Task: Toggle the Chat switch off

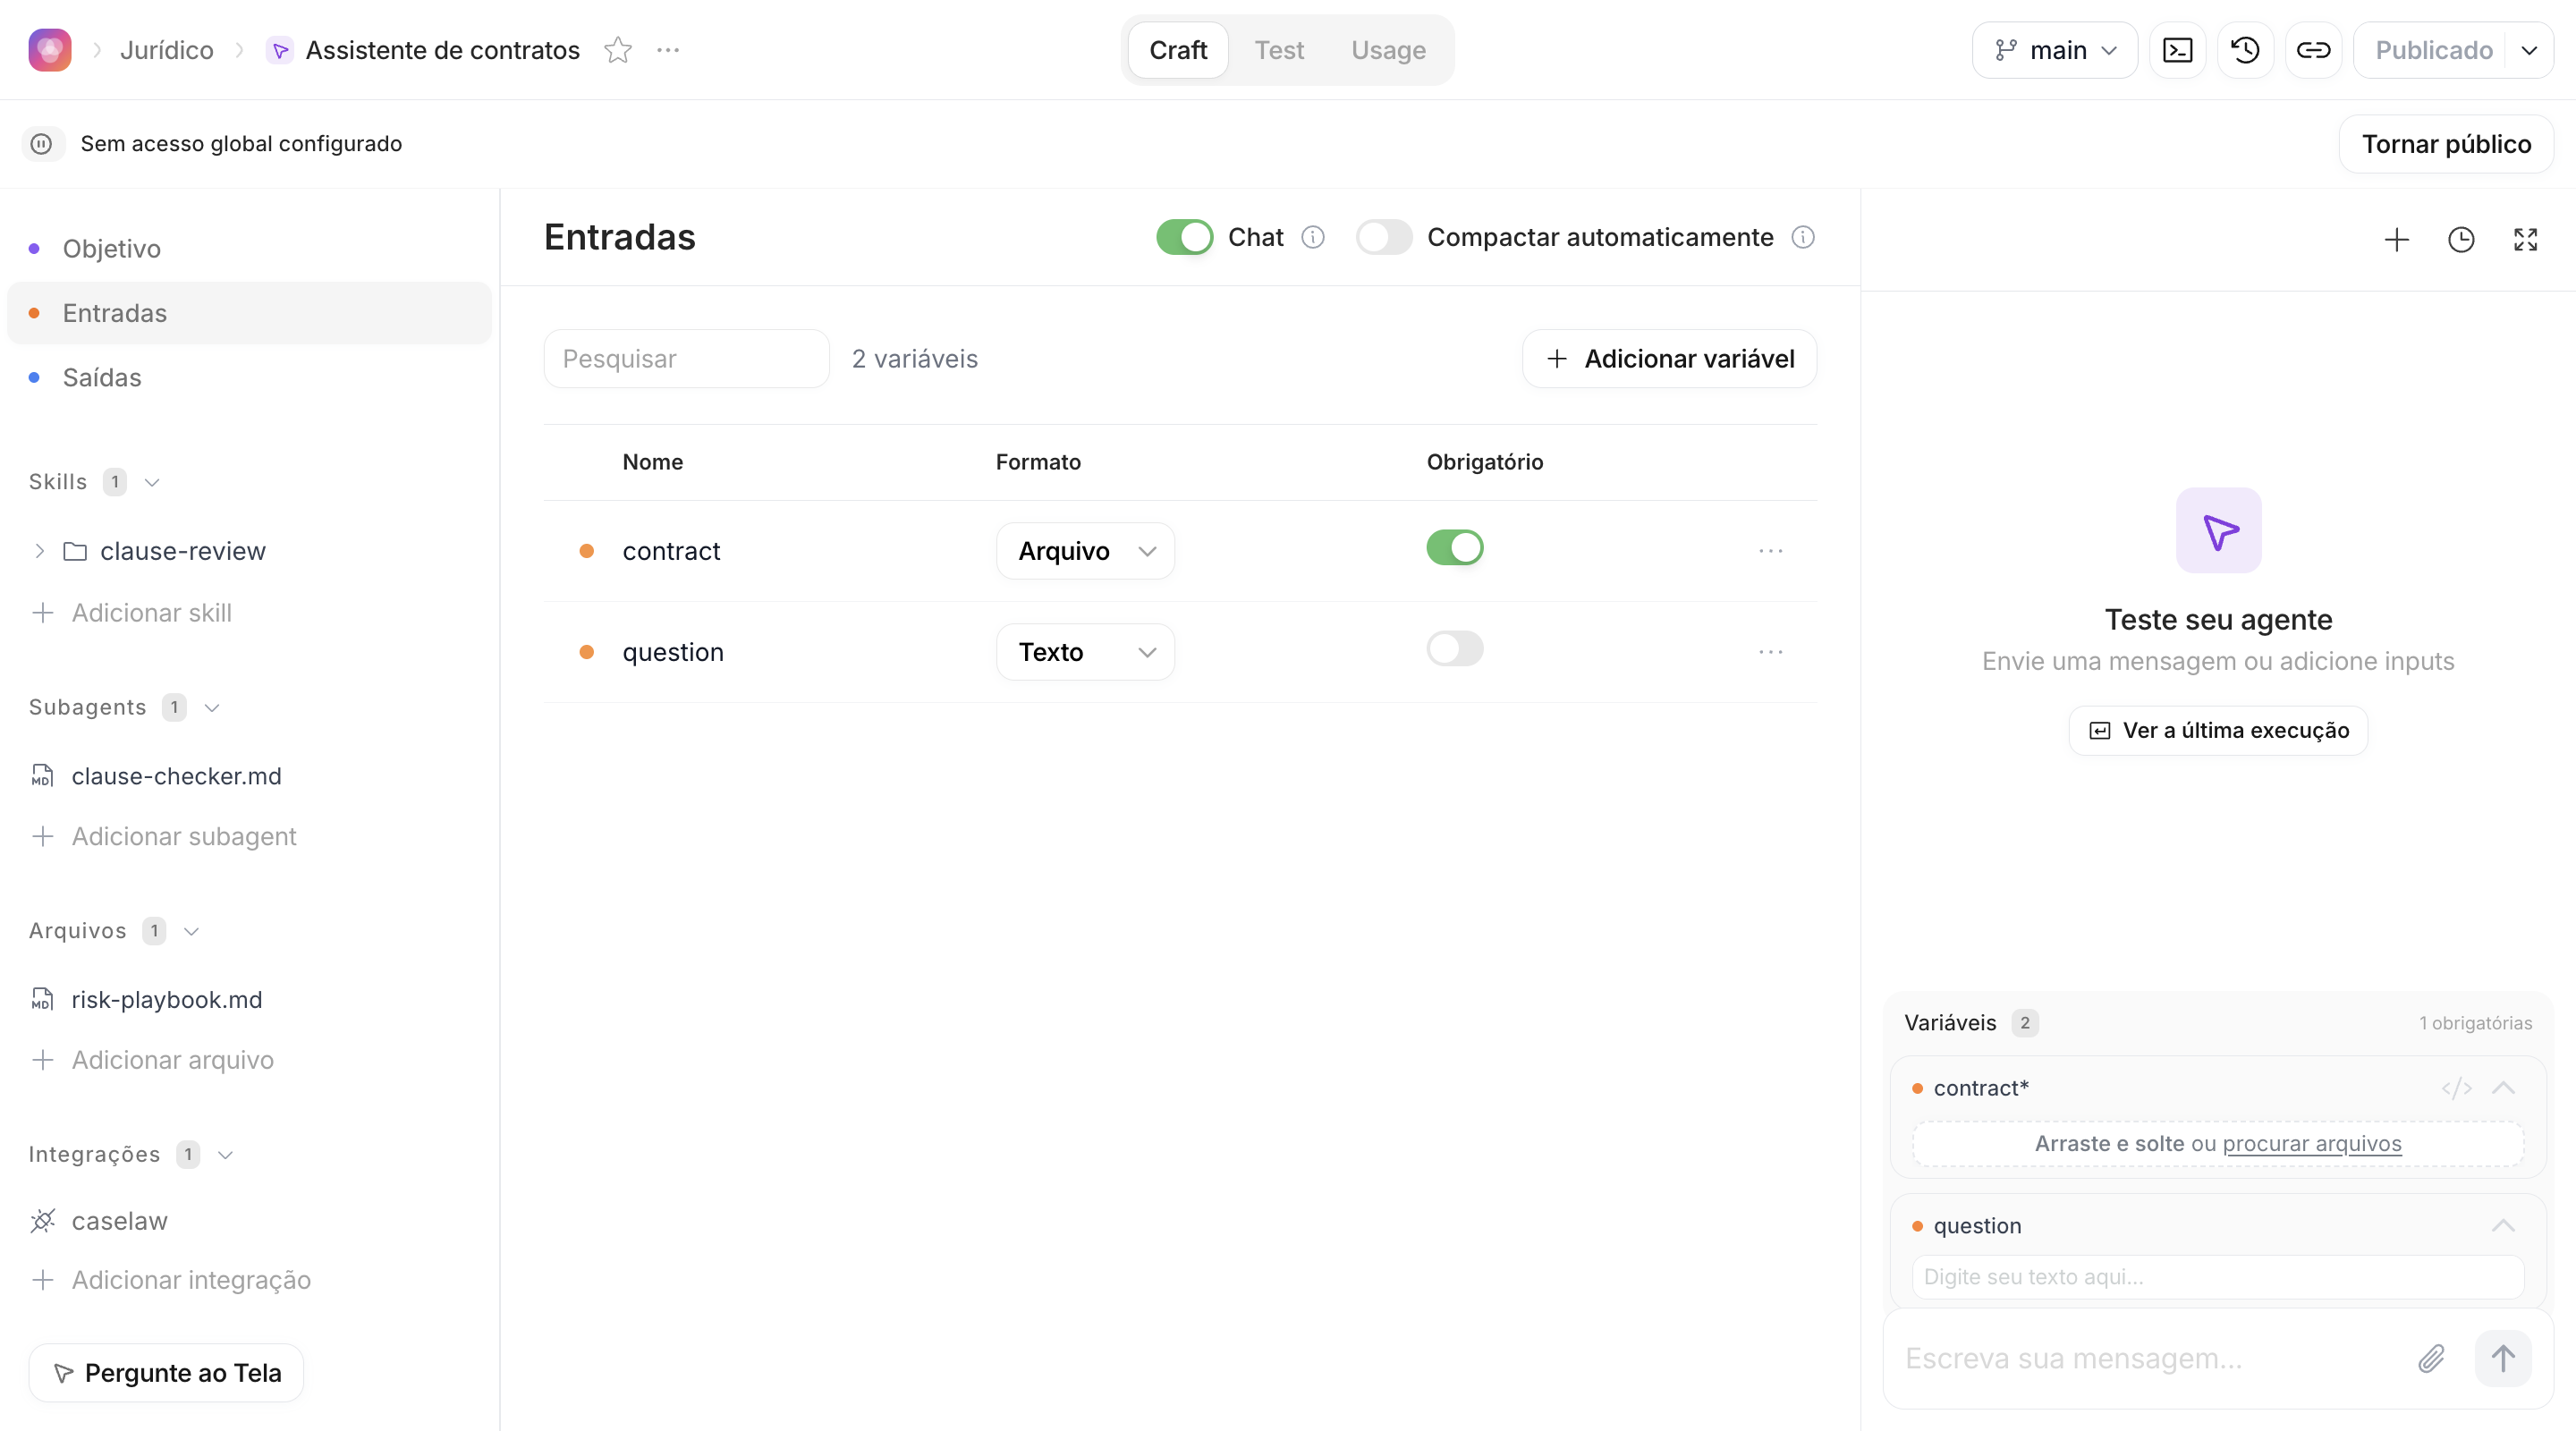Action: point(1184,237)
